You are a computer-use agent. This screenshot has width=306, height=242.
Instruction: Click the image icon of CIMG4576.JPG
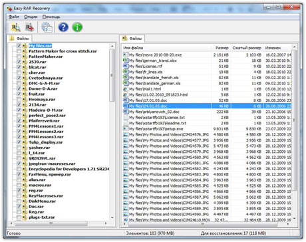click(x=126, y=134)
